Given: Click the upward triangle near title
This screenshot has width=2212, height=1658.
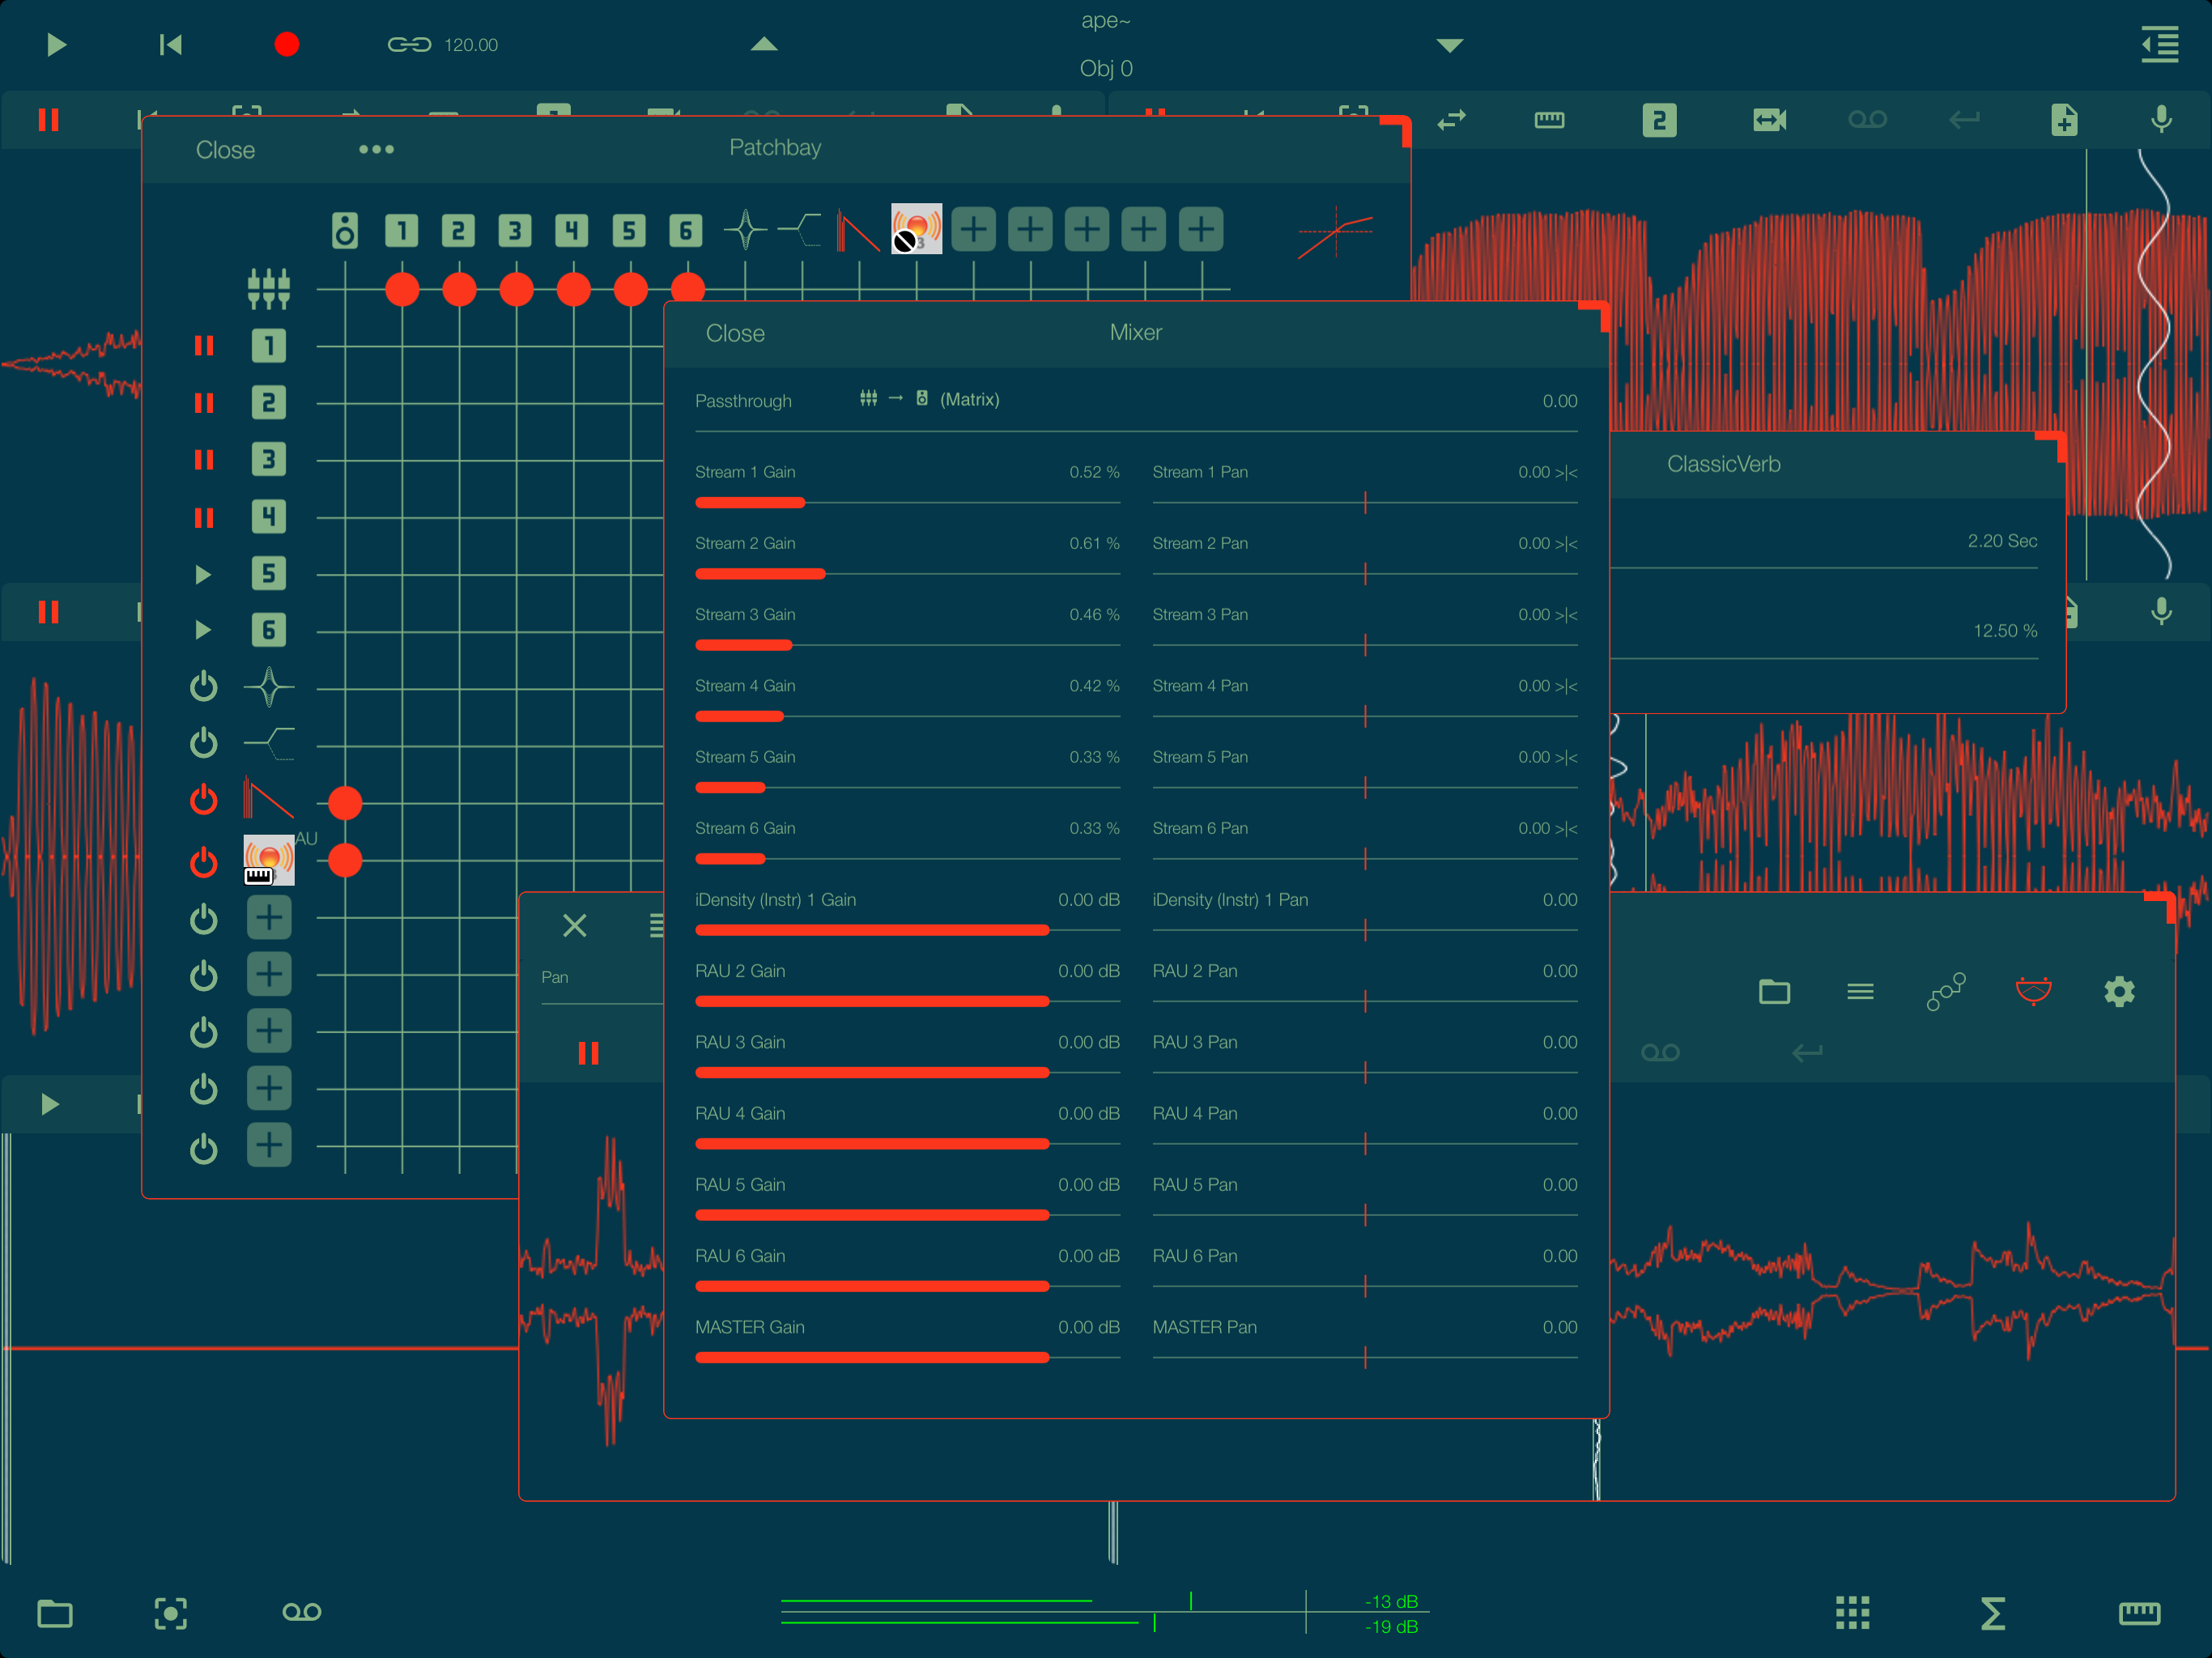Looking at the screenshot, I should coord(764,45).
